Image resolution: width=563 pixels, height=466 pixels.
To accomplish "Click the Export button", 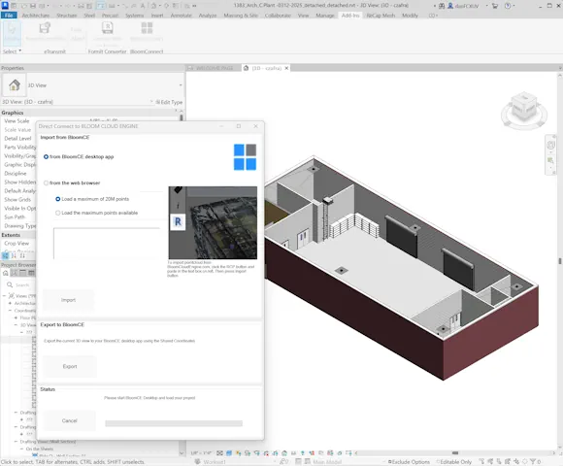I will coord(70,366).
